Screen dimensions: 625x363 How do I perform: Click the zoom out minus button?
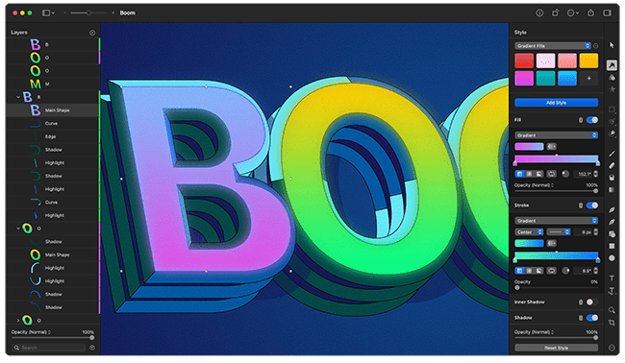[x=64, y=13]
